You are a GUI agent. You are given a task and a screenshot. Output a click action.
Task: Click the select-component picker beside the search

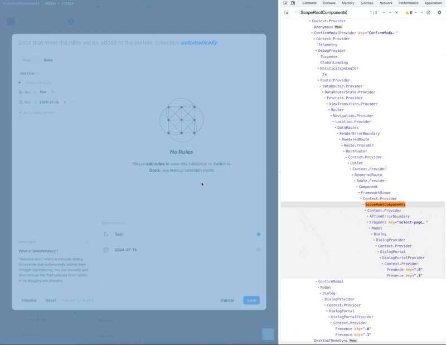(x=287, y=12)
